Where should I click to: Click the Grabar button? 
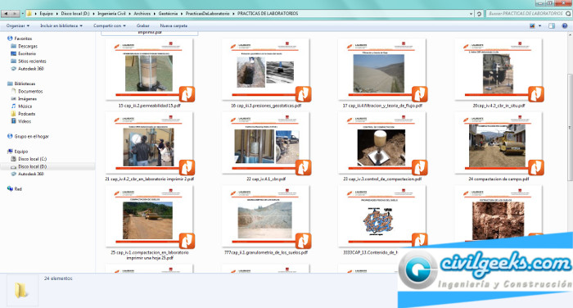click(143, 26)
